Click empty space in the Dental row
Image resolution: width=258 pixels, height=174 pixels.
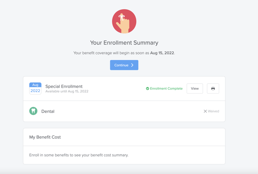pyautogui.click(x=127, y=111)
